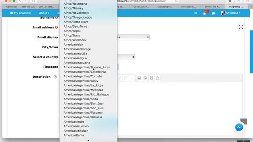
Task: Select America/Araguaina timezone
Action: coord(77,63)
